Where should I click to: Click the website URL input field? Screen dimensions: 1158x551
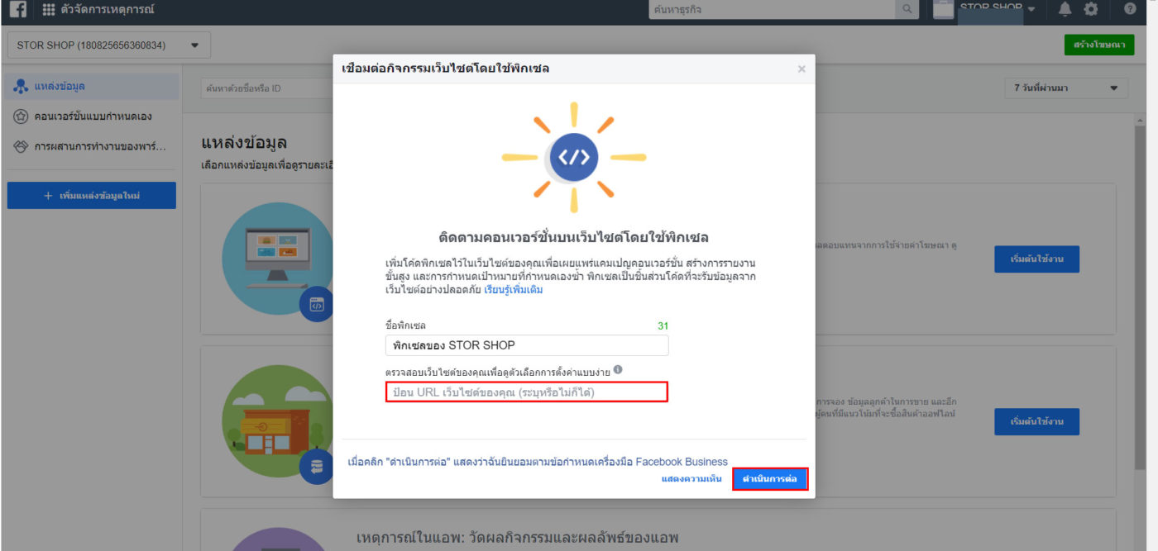tap(527, 392)
